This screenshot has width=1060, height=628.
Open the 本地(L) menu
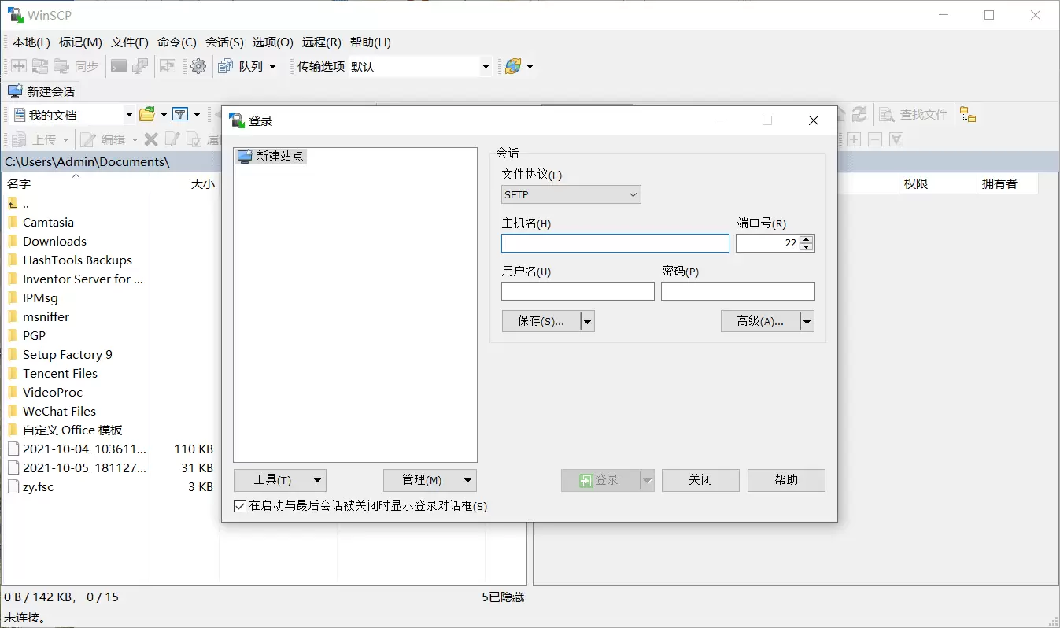pos(31,42)
